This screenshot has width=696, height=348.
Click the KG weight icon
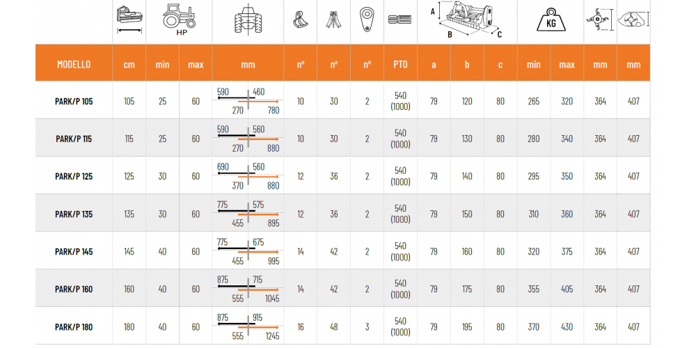click(x=550, y=22)
